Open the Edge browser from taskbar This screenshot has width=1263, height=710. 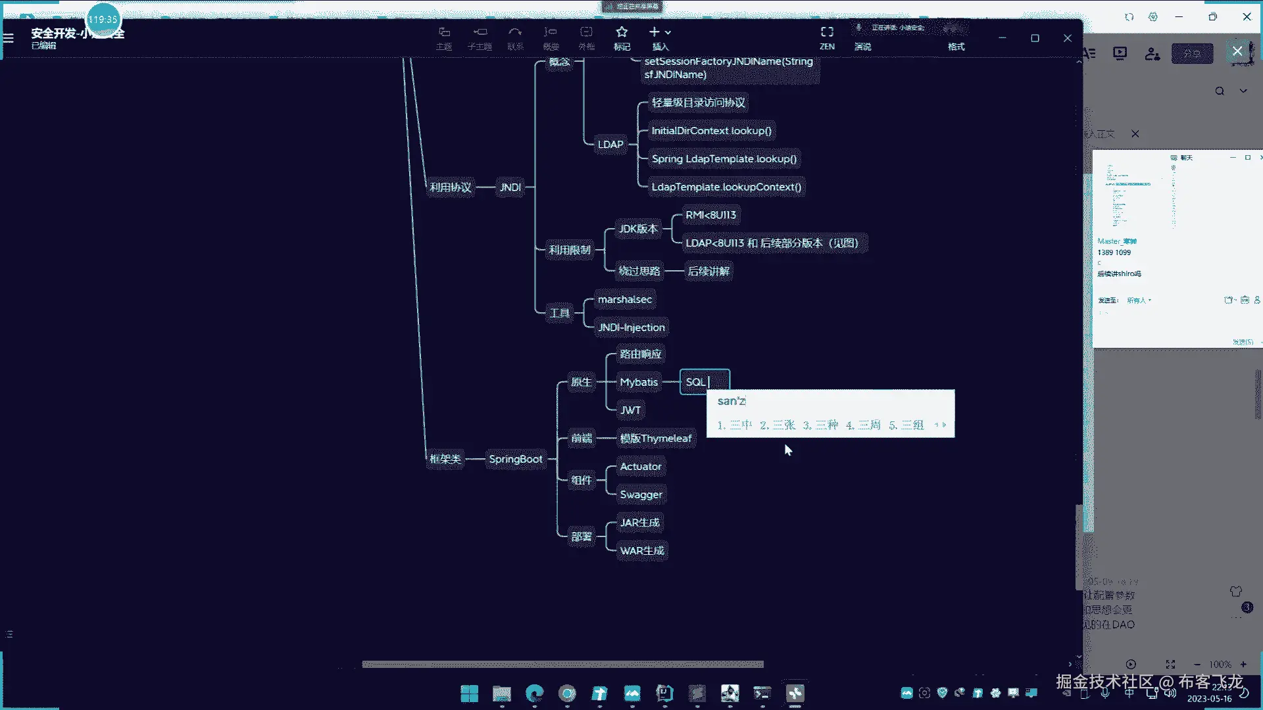tap(534, 693)
